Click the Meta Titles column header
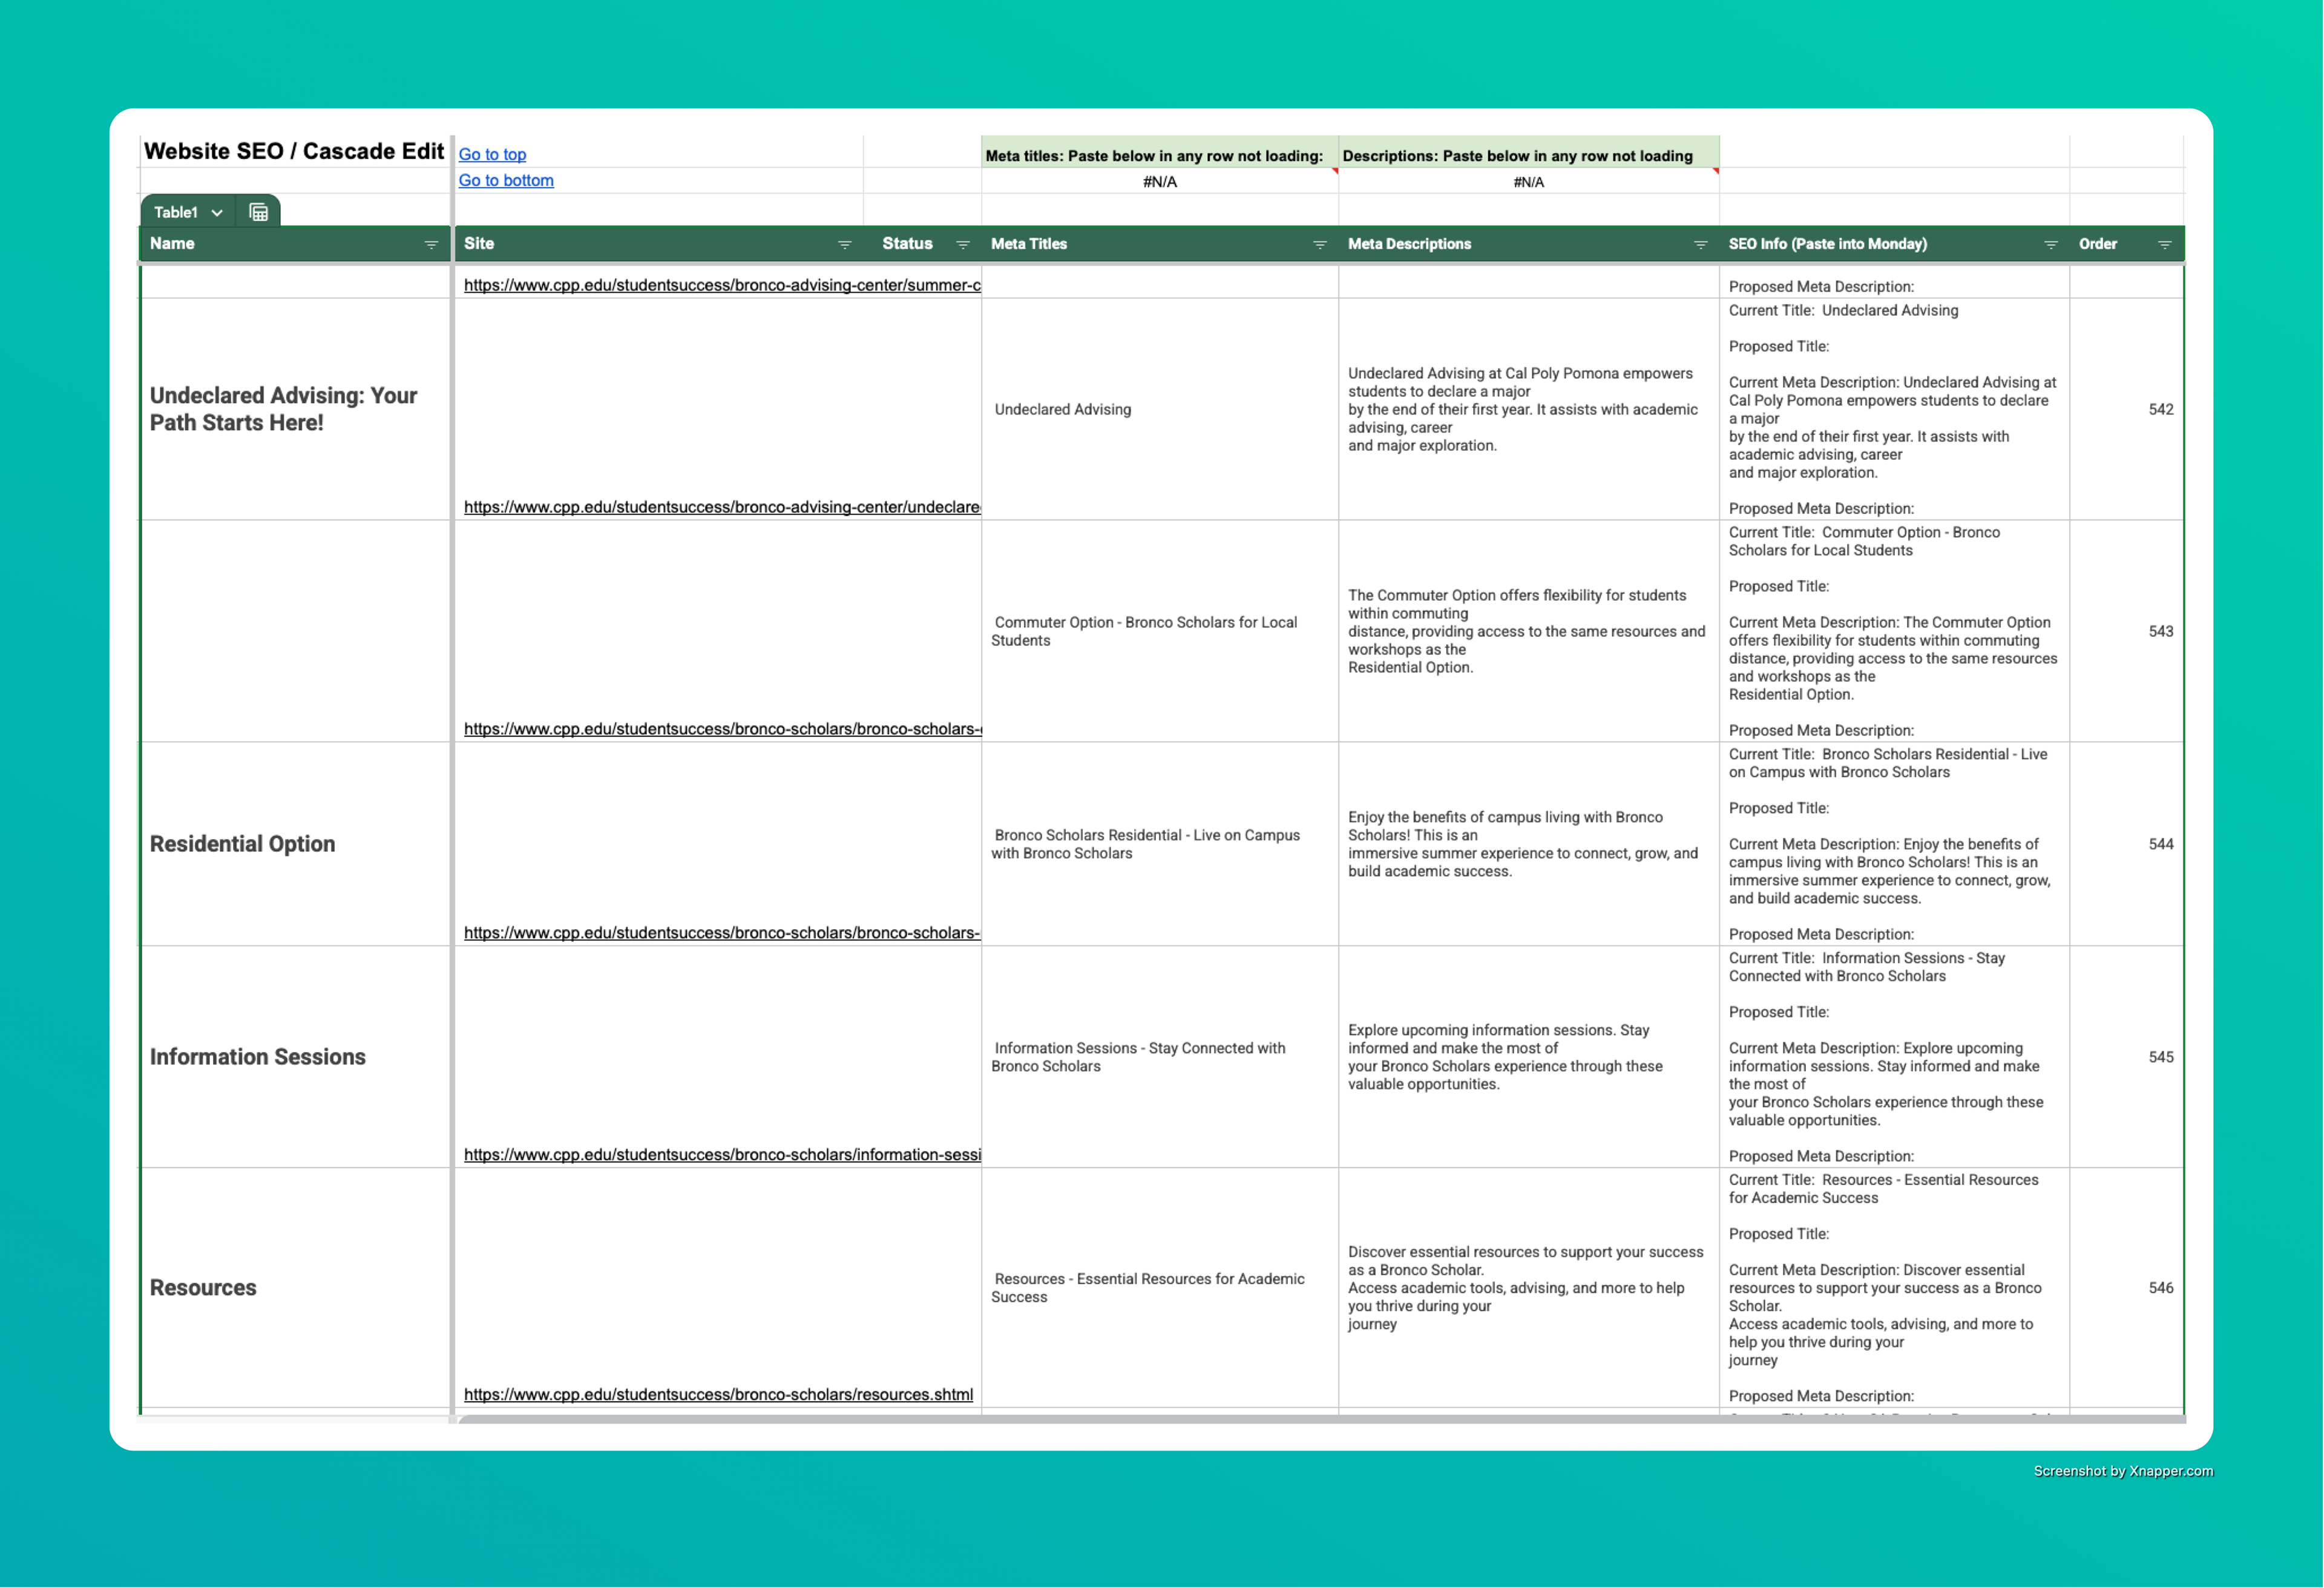 click(1159, 244)
